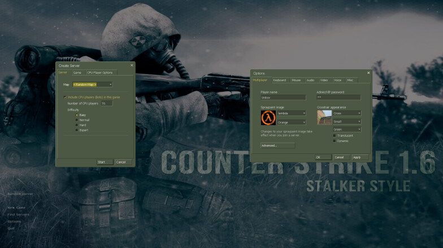Open Options from the main menu
Viewport: 443px width, 248px height.
tap(14, 222)
